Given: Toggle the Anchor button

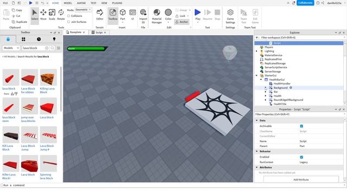Looking at the screenshot, I should (x=182, y=22).
